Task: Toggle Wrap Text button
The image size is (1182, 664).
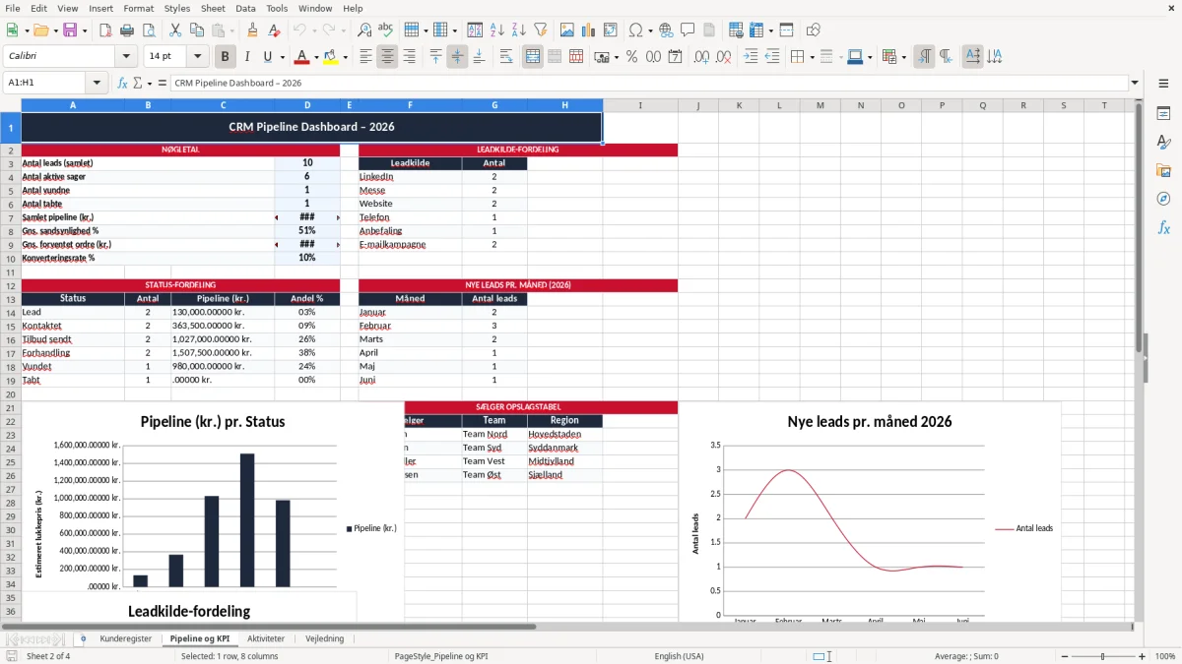Action: click(506, 57)
